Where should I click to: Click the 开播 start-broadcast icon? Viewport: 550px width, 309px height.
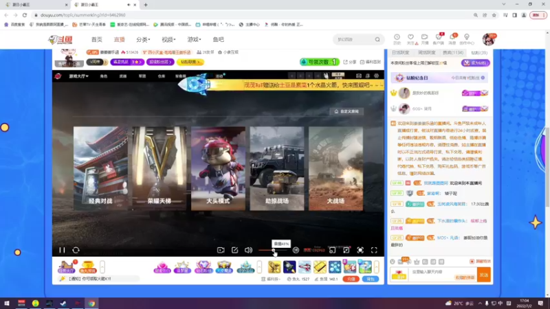(x=425, y=39)
